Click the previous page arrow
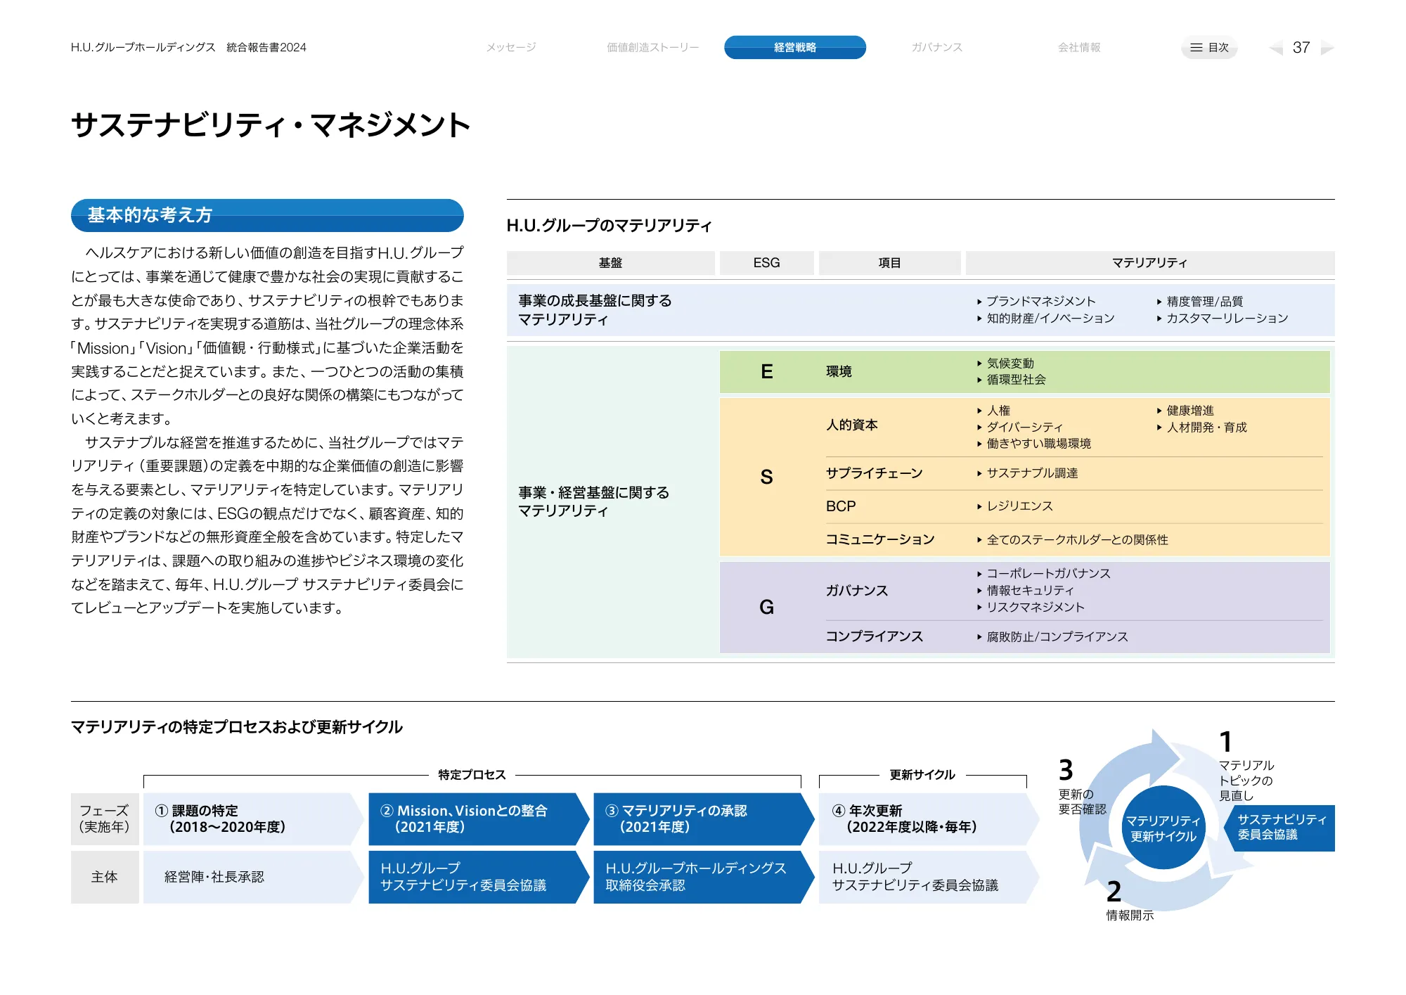The height and width of the screenshot is (995, 1406). 1275,48
